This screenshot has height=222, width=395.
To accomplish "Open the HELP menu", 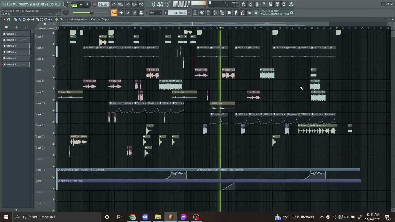I will 57,4.
